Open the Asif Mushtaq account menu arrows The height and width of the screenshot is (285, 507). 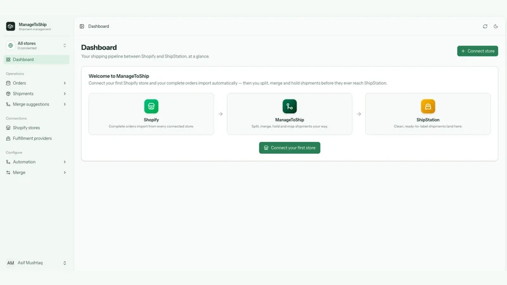pos(65,263)
